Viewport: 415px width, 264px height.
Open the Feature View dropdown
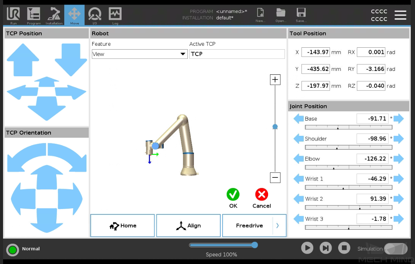140,54
